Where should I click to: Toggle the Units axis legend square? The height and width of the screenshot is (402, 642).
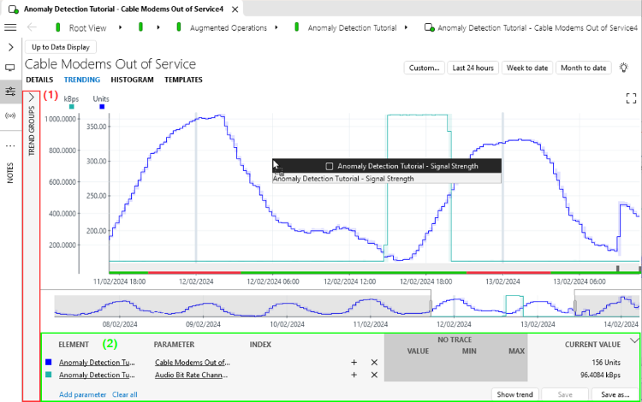pos(102,107)
